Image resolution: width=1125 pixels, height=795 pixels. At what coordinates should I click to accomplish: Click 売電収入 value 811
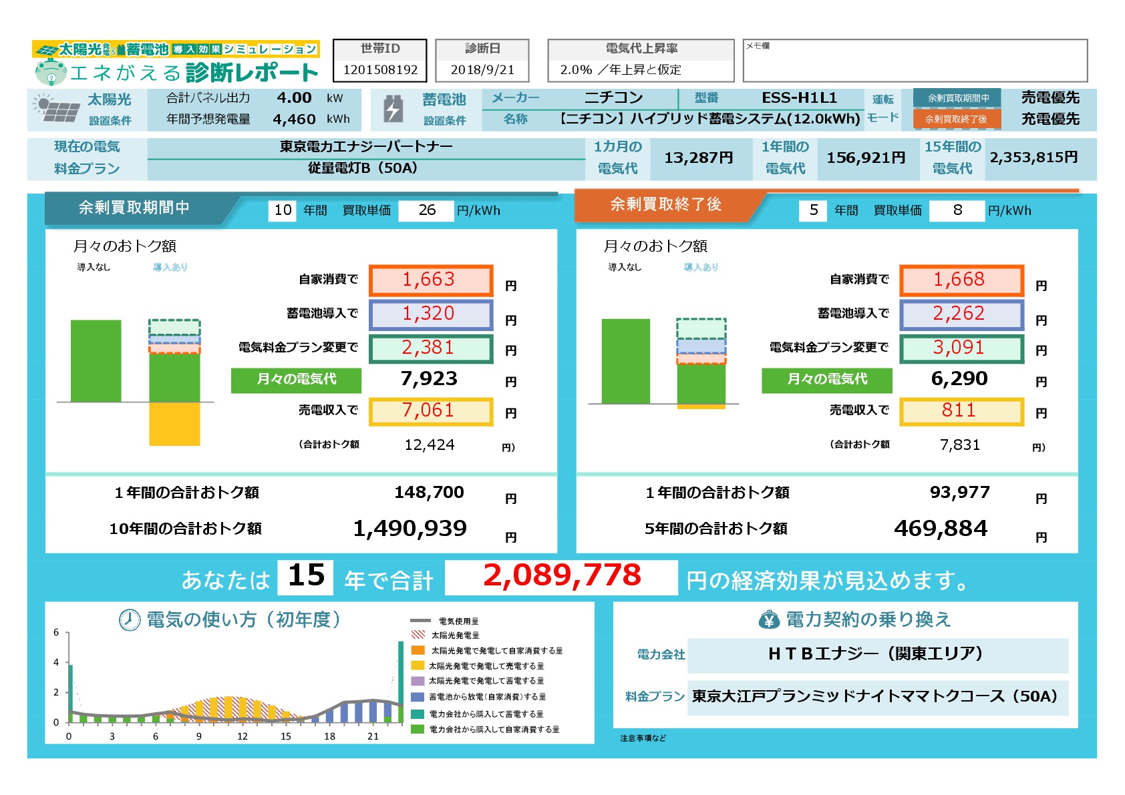pyautogui.click(x=961, y=411)
